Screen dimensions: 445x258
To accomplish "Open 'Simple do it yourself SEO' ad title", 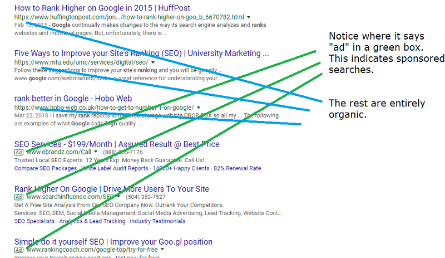I will [x=113, y=242].
